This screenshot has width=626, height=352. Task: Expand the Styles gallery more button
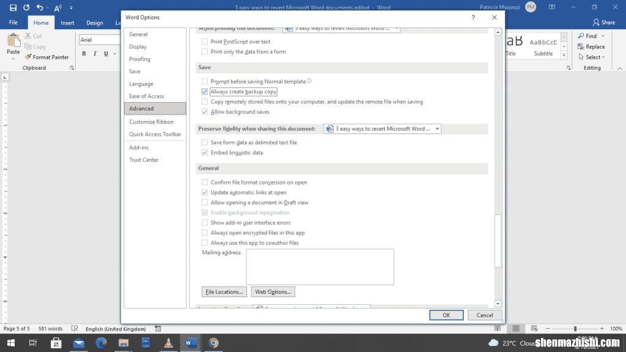pyautogui.click(x=564, y=56)
